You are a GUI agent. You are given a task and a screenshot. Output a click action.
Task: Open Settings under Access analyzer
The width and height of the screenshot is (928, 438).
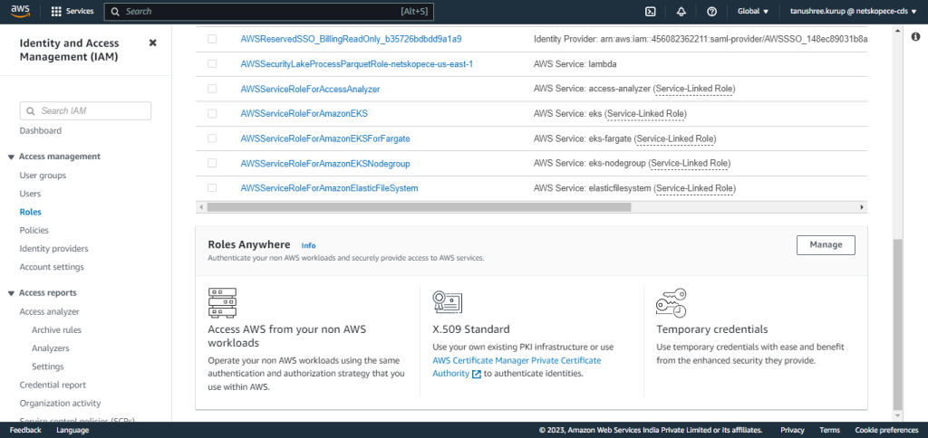tap(48, 367)
